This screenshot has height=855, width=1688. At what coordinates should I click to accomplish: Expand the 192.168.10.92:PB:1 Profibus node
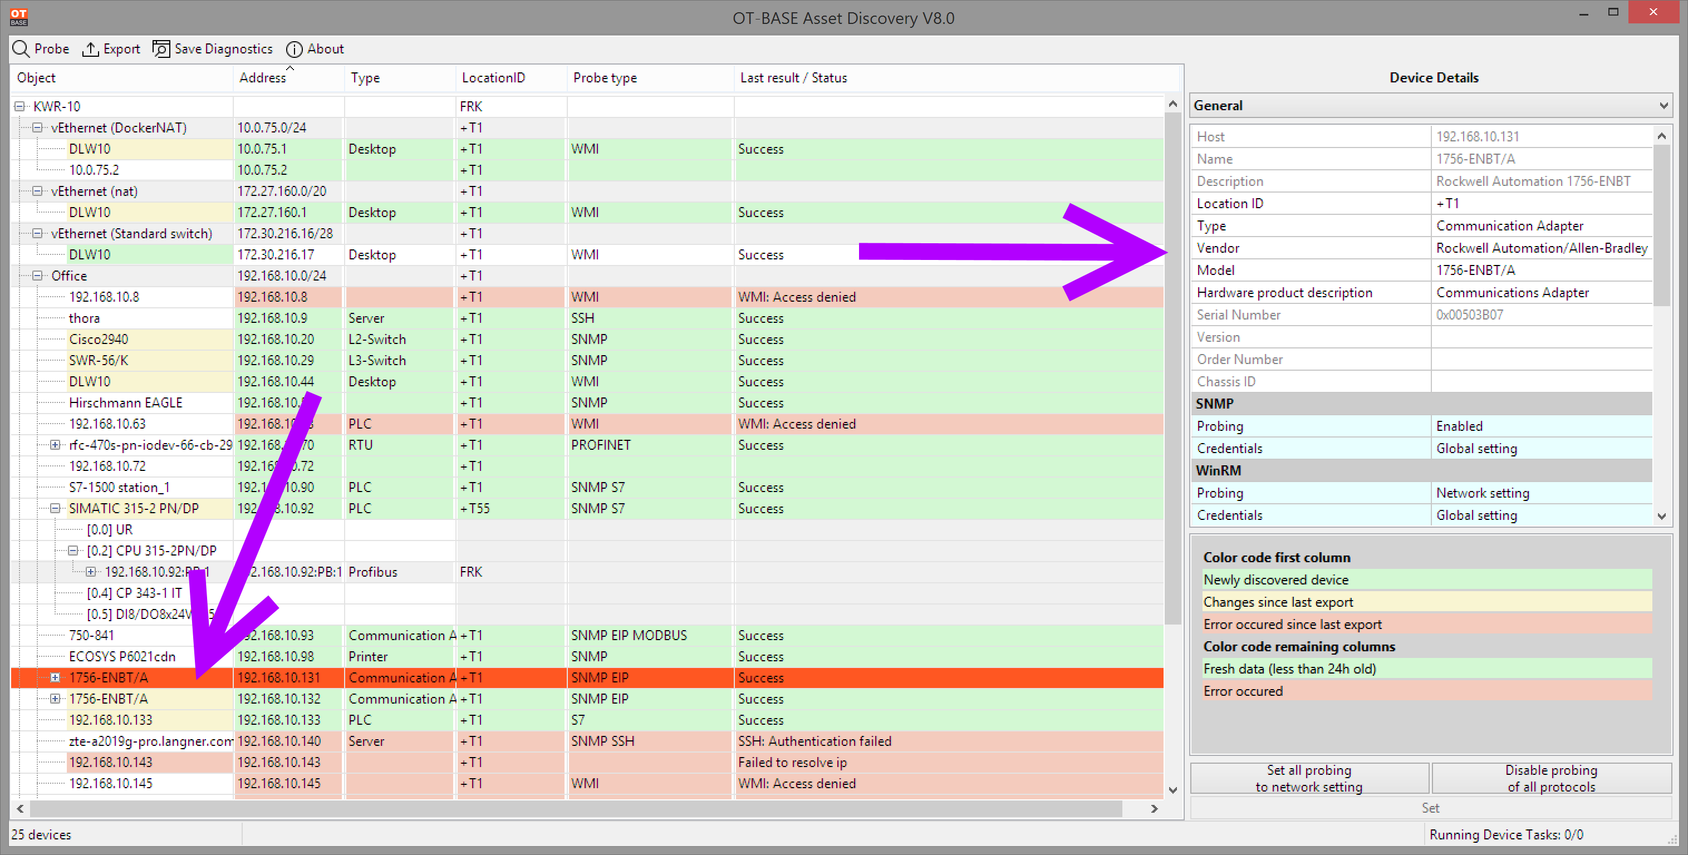tap(91, 572)
